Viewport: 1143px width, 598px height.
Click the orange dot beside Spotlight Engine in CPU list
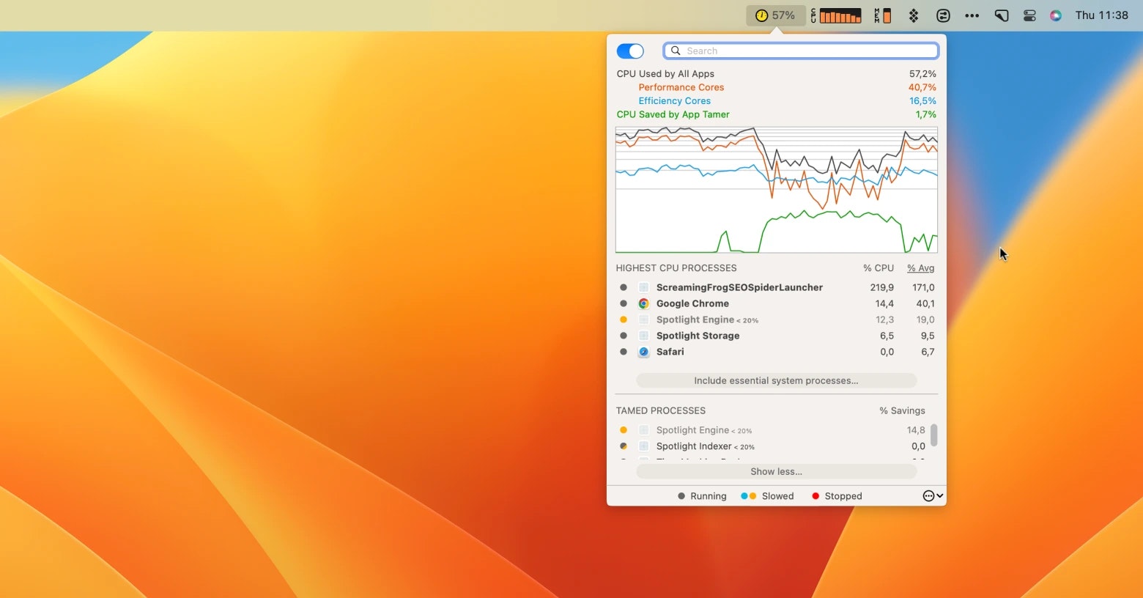624,320
